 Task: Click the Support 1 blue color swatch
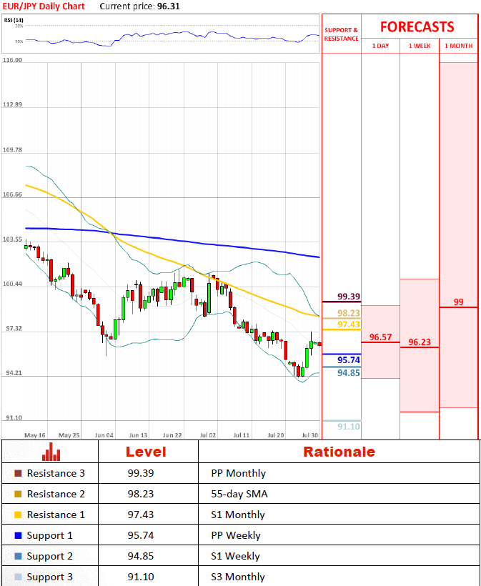point(18,535)
